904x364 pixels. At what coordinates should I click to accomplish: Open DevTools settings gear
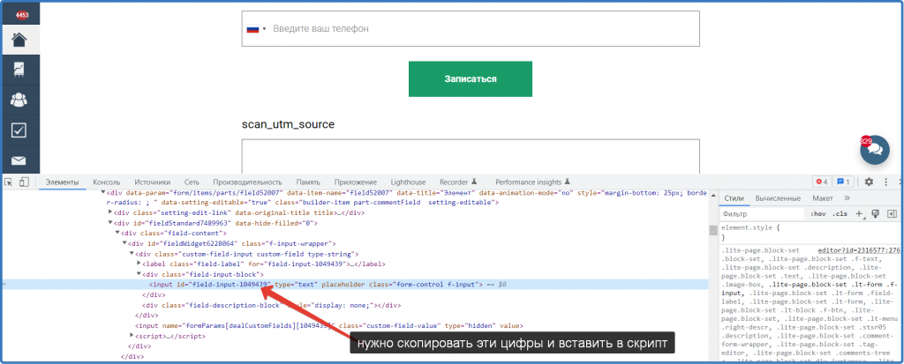point(869,182)
